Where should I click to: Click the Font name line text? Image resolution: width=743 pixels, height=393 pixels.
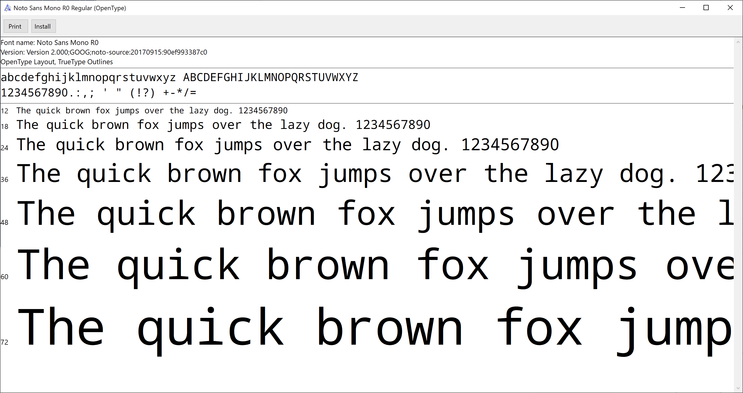coord(50,43)
